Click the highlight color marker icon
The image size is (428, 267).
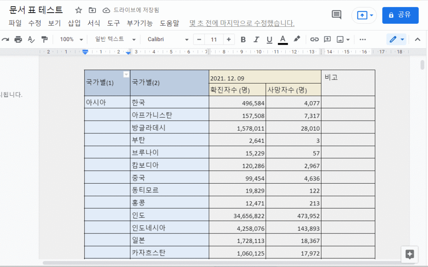297,39
